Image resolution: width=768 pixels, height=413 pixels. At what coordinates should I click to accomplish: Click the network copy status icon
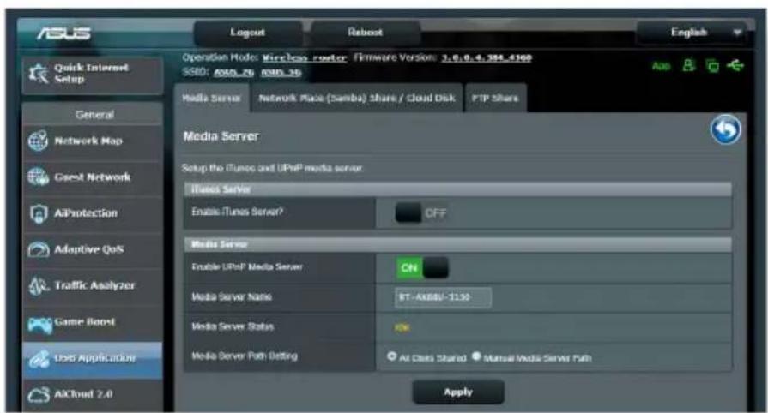click(x=711, y=65)
